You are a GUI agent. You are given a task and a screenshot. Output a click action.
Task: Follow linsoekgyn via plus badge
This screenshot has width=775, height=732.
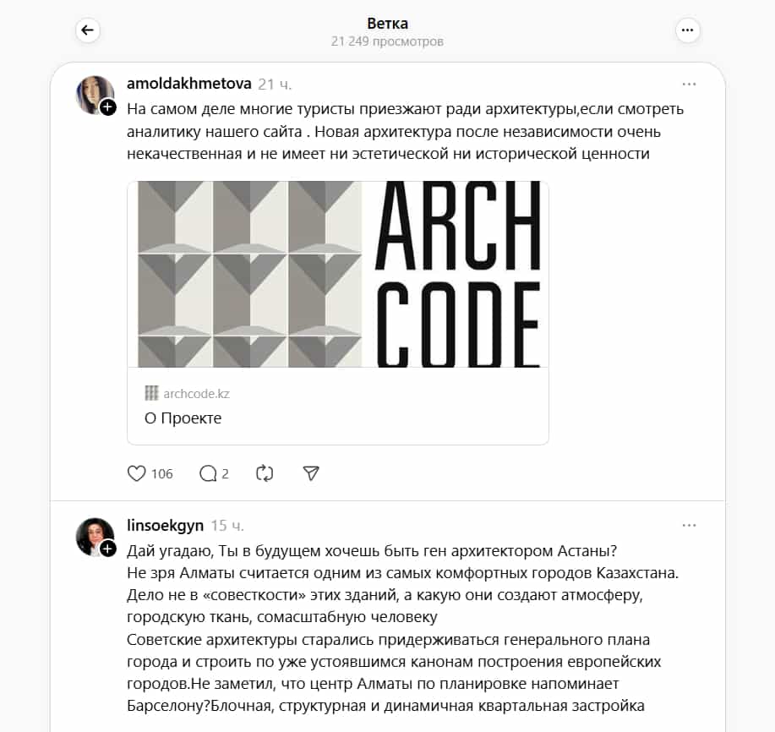click(x=107, y=549)
